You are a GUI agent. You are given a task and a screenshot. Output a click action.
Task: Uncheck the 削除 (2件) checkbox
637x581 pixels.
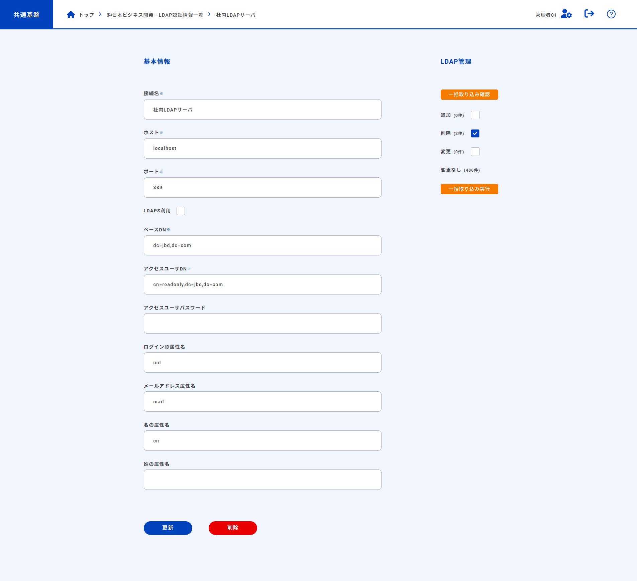[x=475, y=134]
